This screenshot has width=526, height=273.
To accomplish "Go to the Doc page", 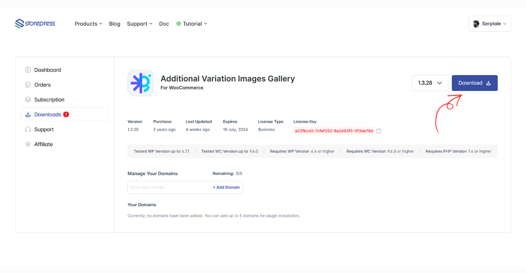I will (164, 23).
